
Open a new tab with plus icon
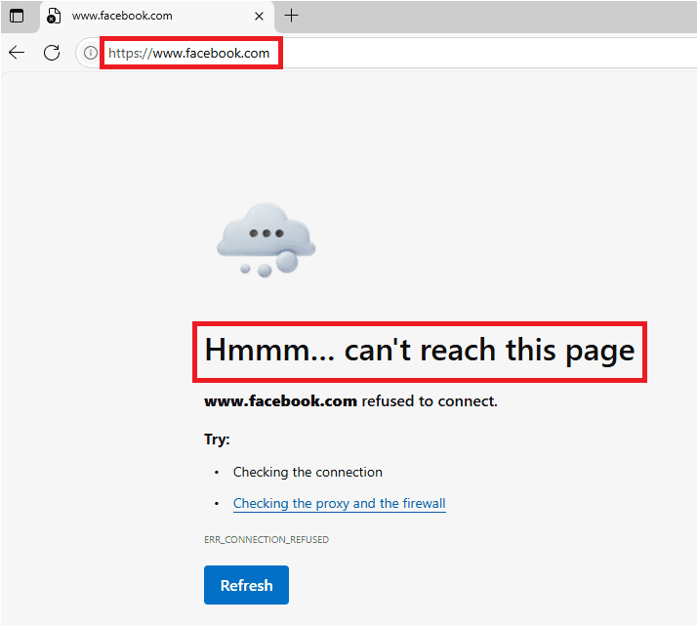(x=291, y=16)
